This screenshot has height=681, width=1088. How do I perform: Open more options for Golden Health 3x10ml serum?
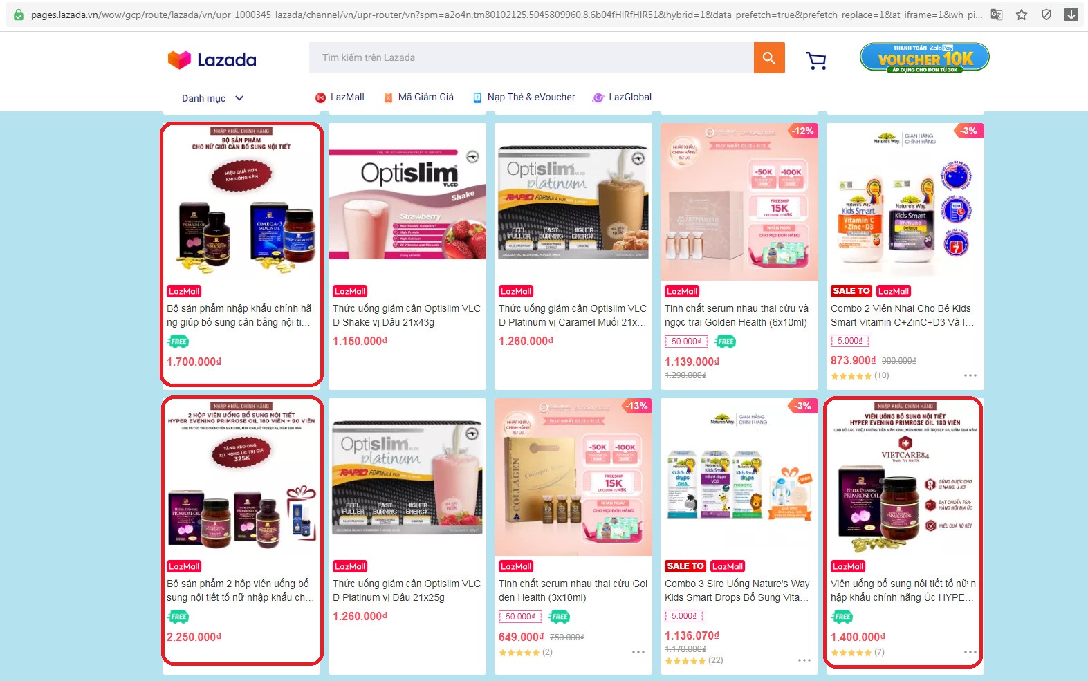638,652
